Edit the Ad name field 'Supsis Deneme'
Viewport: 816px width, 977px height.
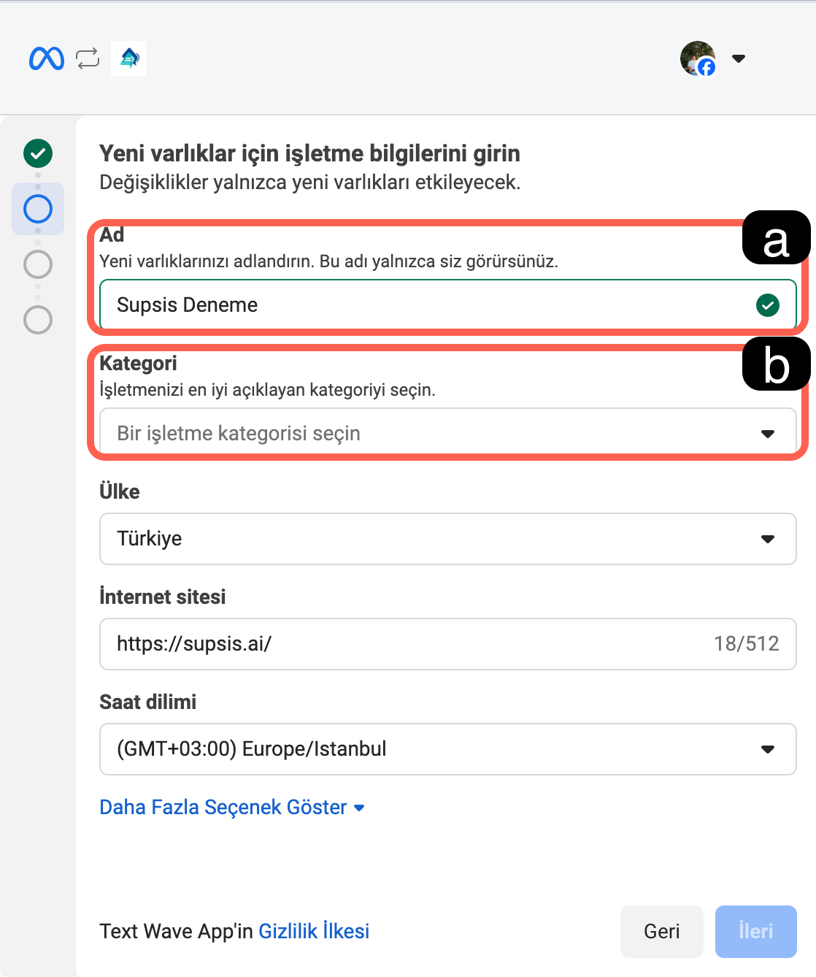coord(423,305)
